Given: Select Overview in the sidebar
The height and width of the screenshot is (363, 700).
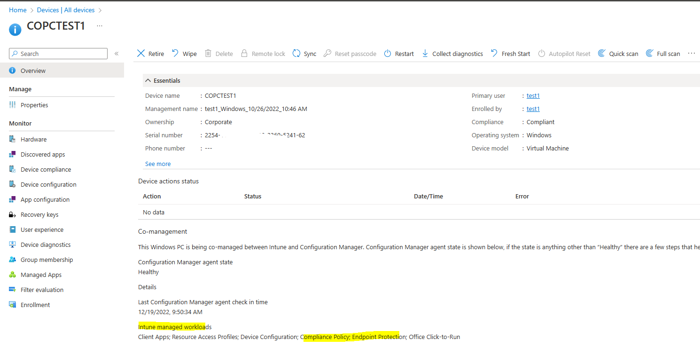Looking at the screenshot, I should (62, 71).
